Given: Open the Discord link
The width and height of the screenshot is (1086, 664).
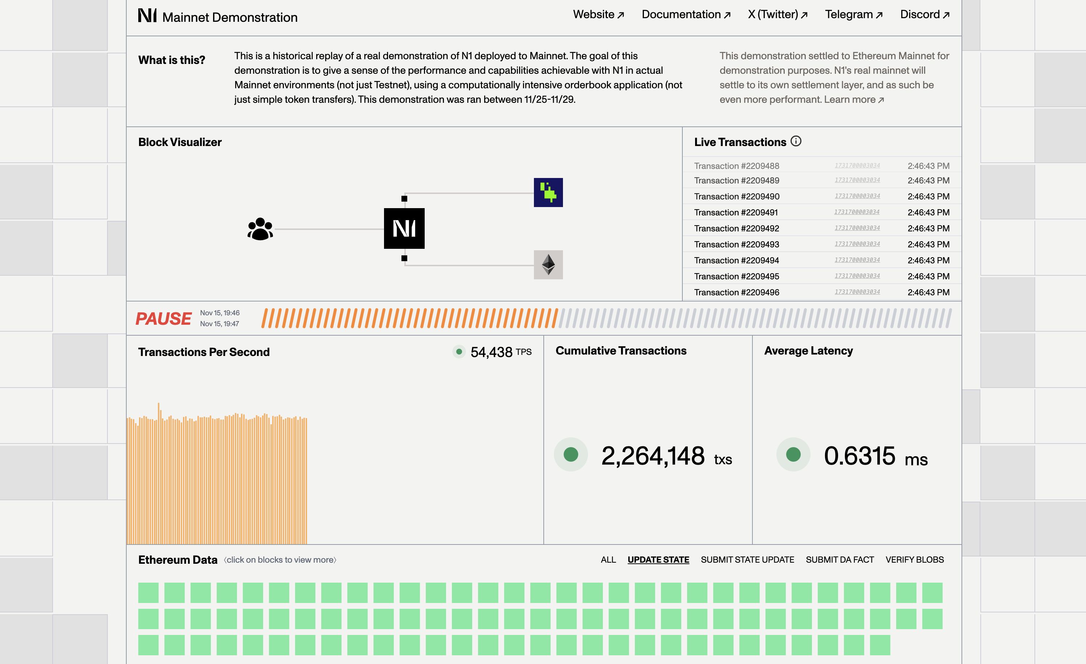Looking at the screenshot, I should click(x=925, y=15).
